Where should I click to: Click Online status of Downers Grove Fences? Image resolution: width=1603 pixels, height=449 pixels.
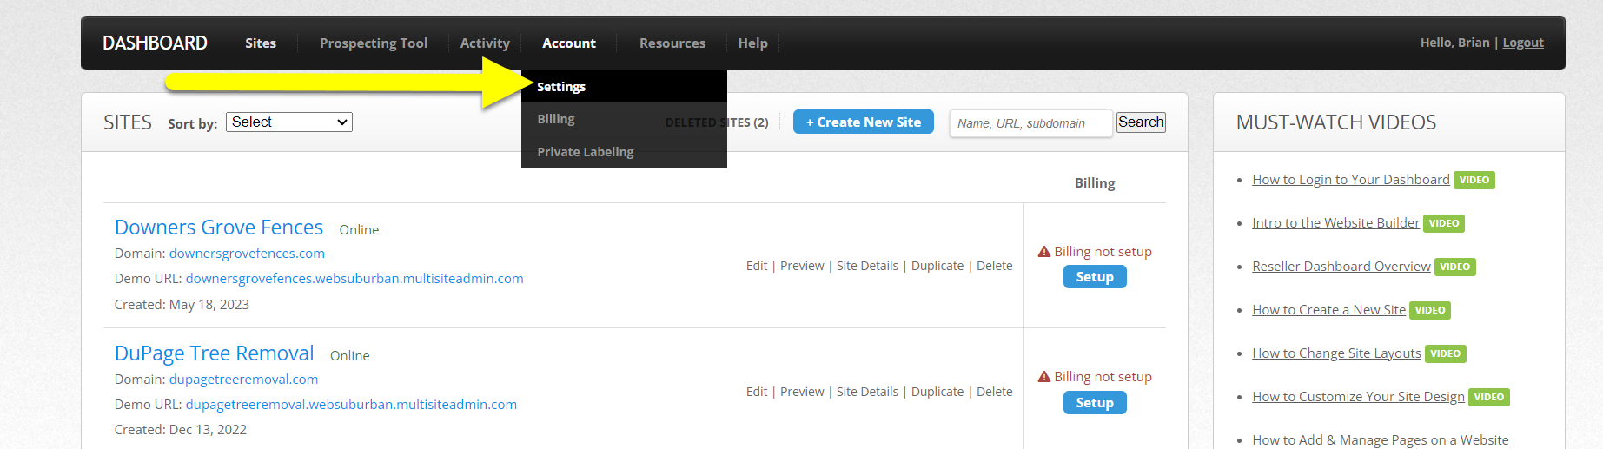tap(359, 230)
